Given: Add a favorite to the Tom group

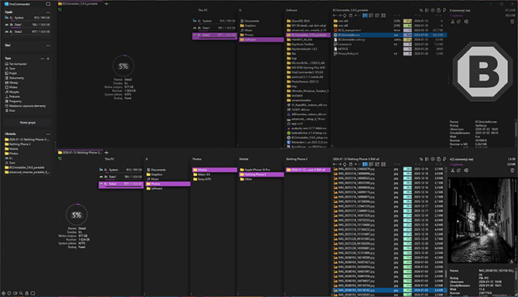Looking at the screenshot, I should click(48, 59).
